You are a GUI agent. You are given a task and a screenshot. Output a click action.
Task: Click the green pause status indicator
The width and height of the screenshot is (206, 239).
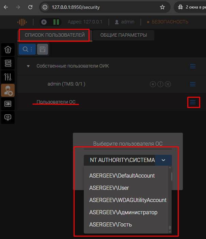click(56, 22)
